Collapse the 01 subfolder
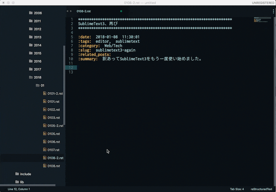The image size is (276, 192). pos(42,85)
